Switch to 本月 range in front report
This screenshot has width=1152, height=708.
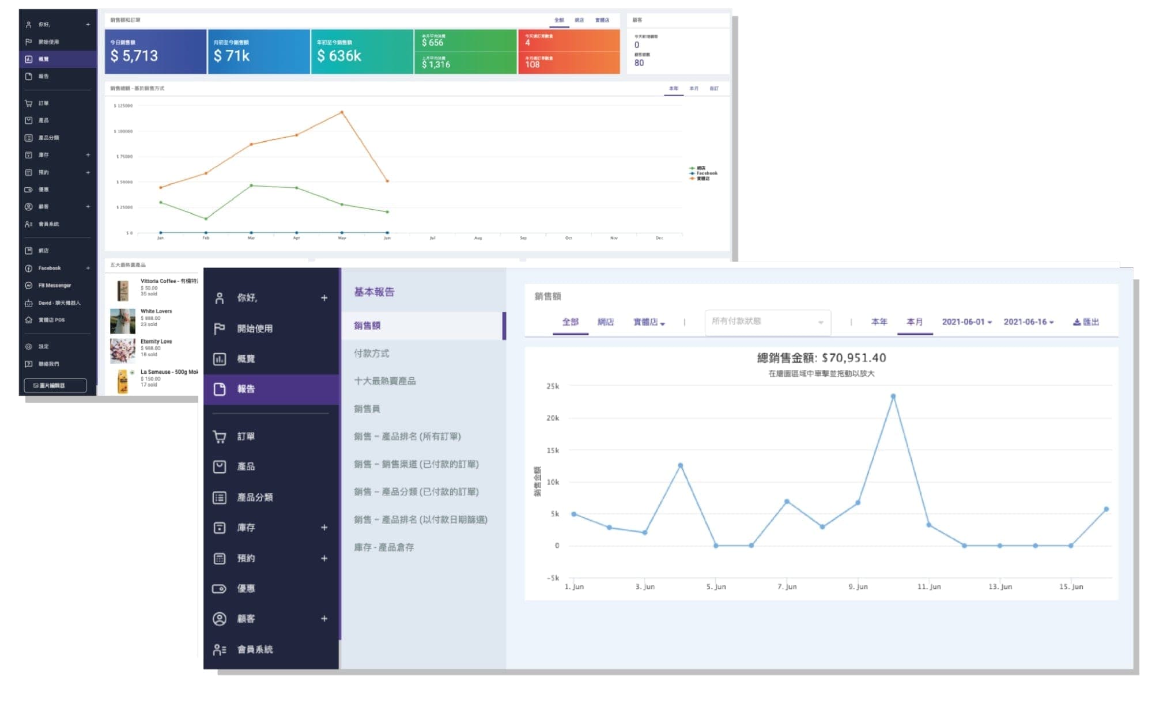pos(915,322)
